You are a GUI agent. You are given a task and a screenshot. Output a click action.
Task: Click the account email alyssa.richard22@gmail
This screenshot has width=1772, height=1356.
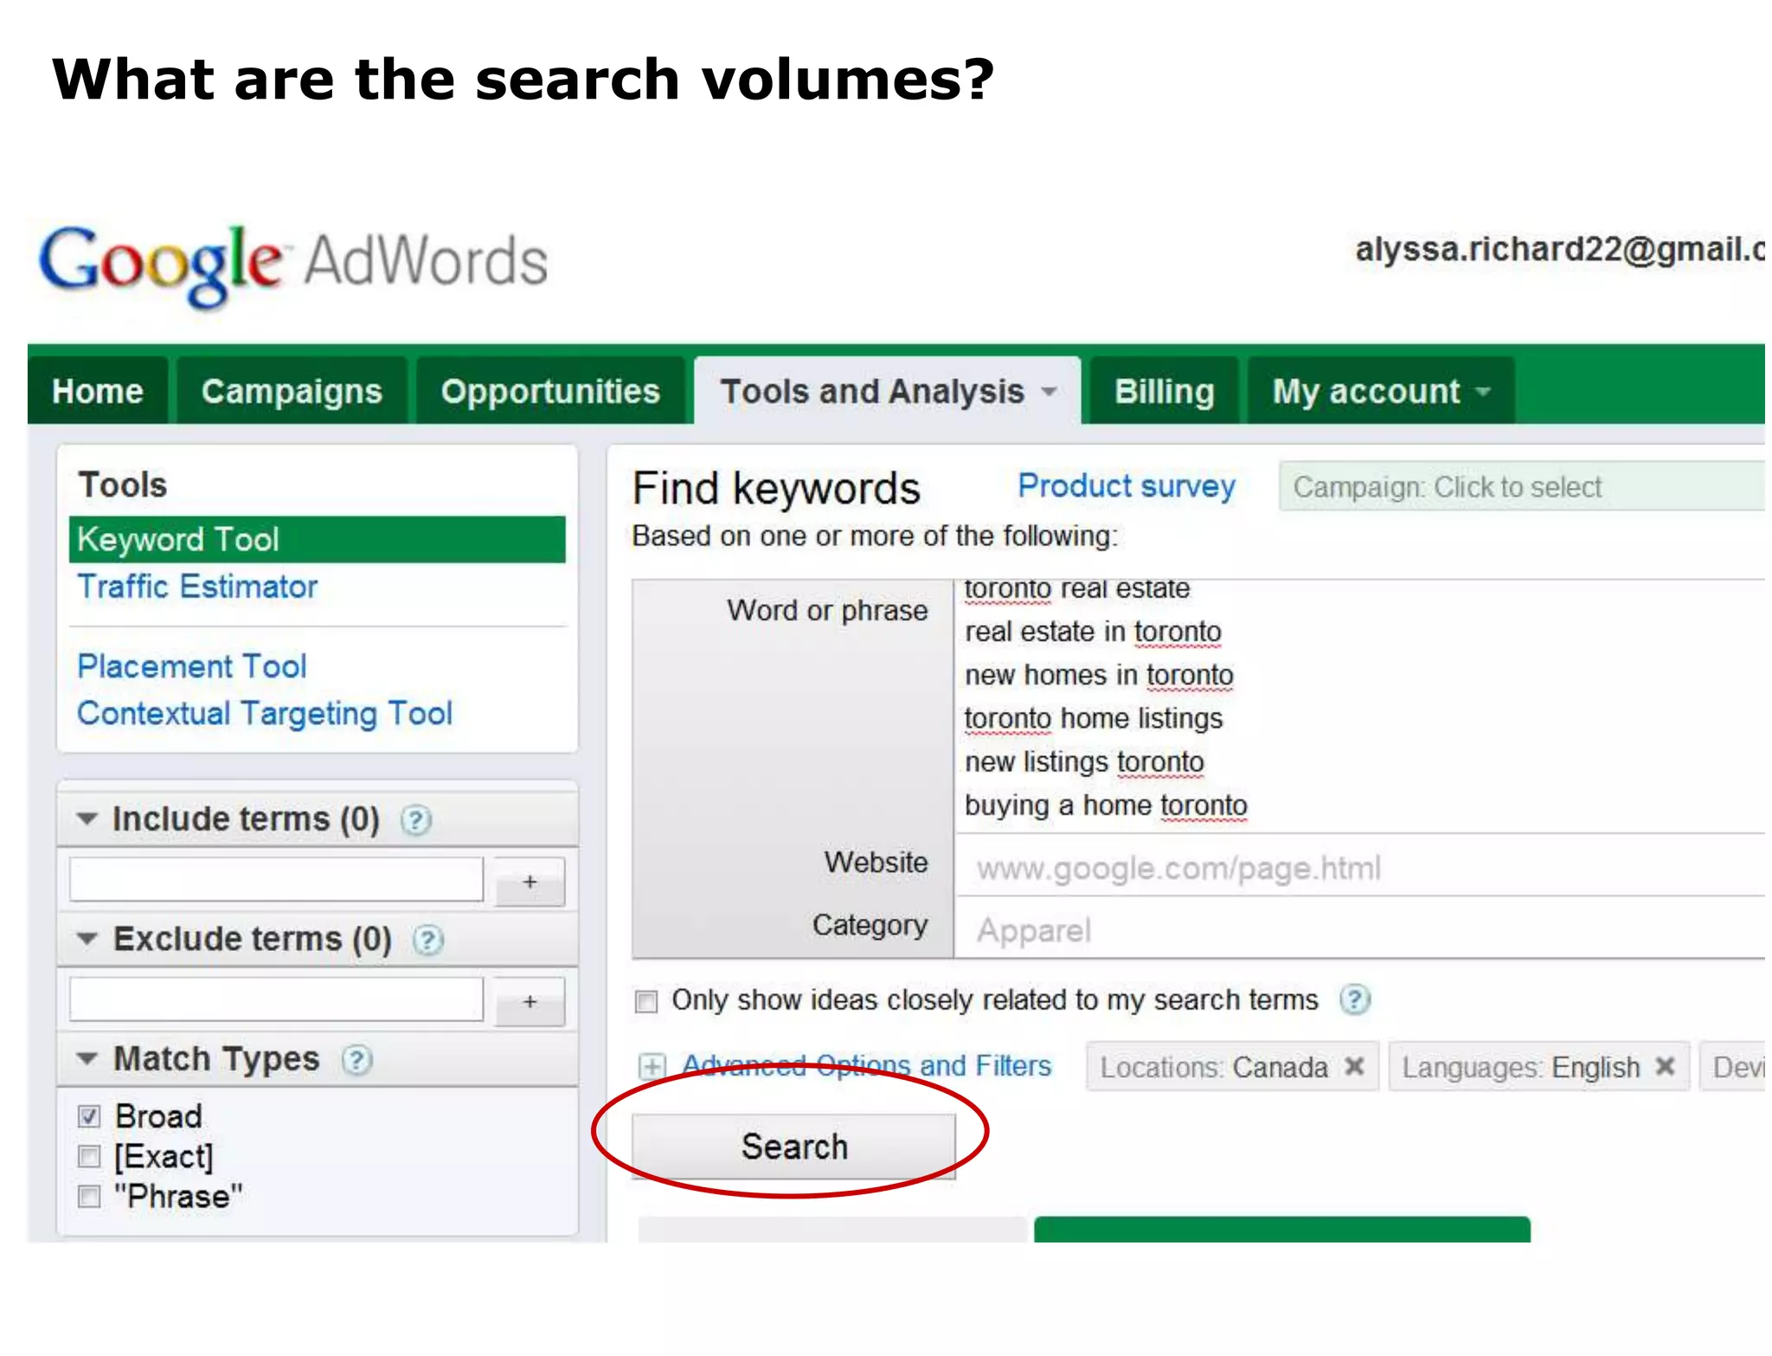[1559, 249]
